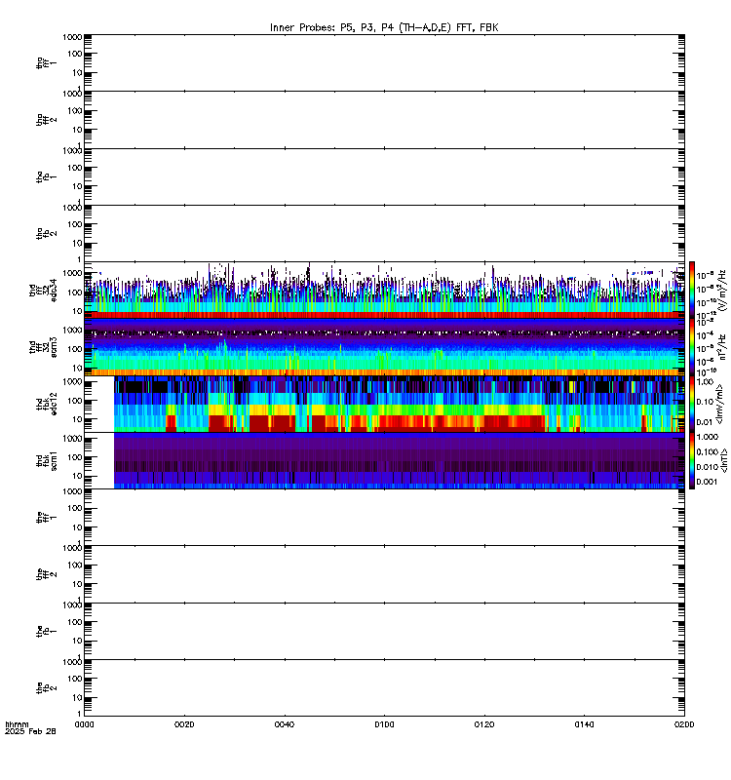Screen dimensions: 731x780
Task: Click the 0120 time tick label
Action: 484,724
